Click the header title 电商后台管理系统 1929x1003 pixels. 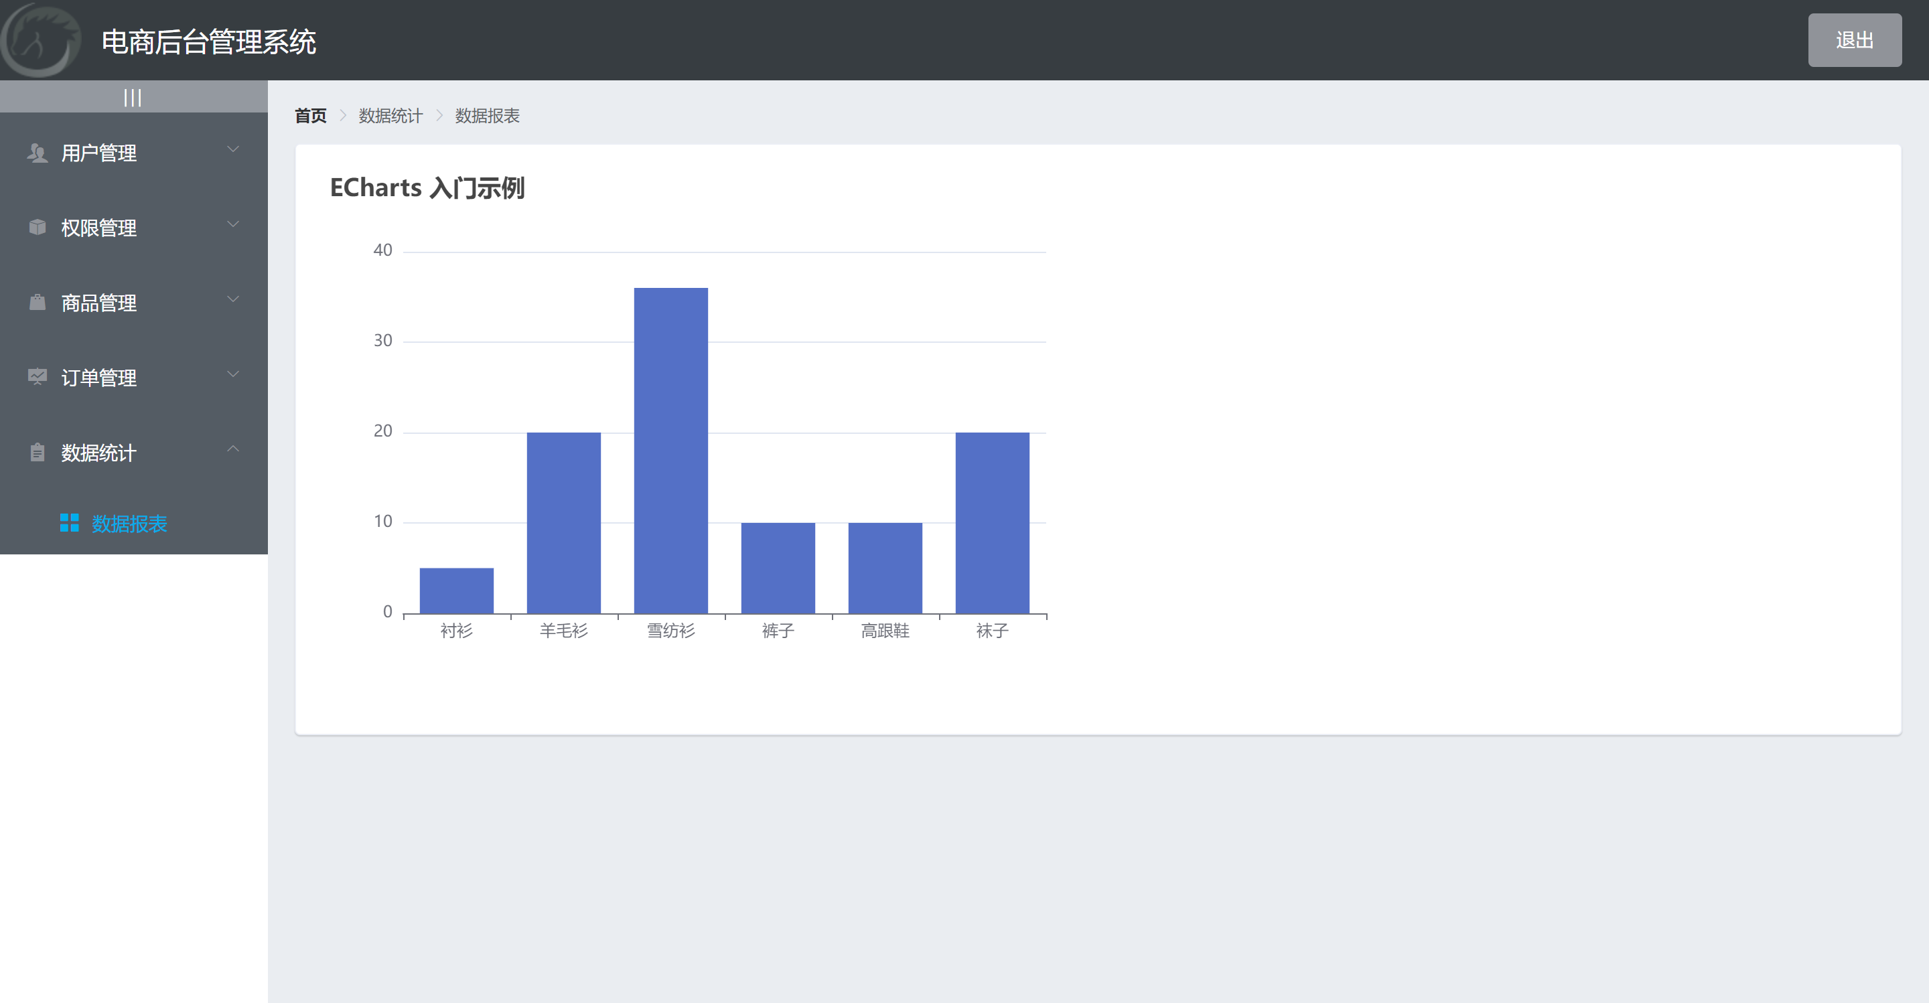(x=209, y=42)
